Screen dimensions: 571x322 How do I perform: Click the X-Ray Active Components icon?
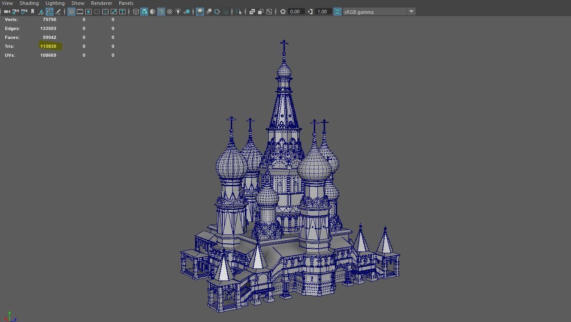[x=261, y=12]
